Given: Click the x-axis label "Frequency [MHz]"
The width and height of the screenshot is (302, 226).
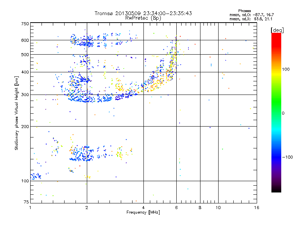Looking at the screenshot, I should point(143,212).
